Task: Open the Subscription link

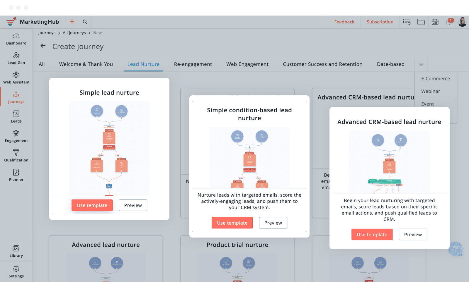Action: click(380, 22)
